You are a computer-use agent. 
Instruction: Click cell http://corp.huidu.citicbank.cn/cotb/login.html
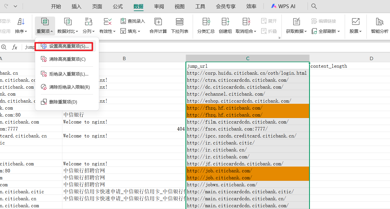point(248,73)
